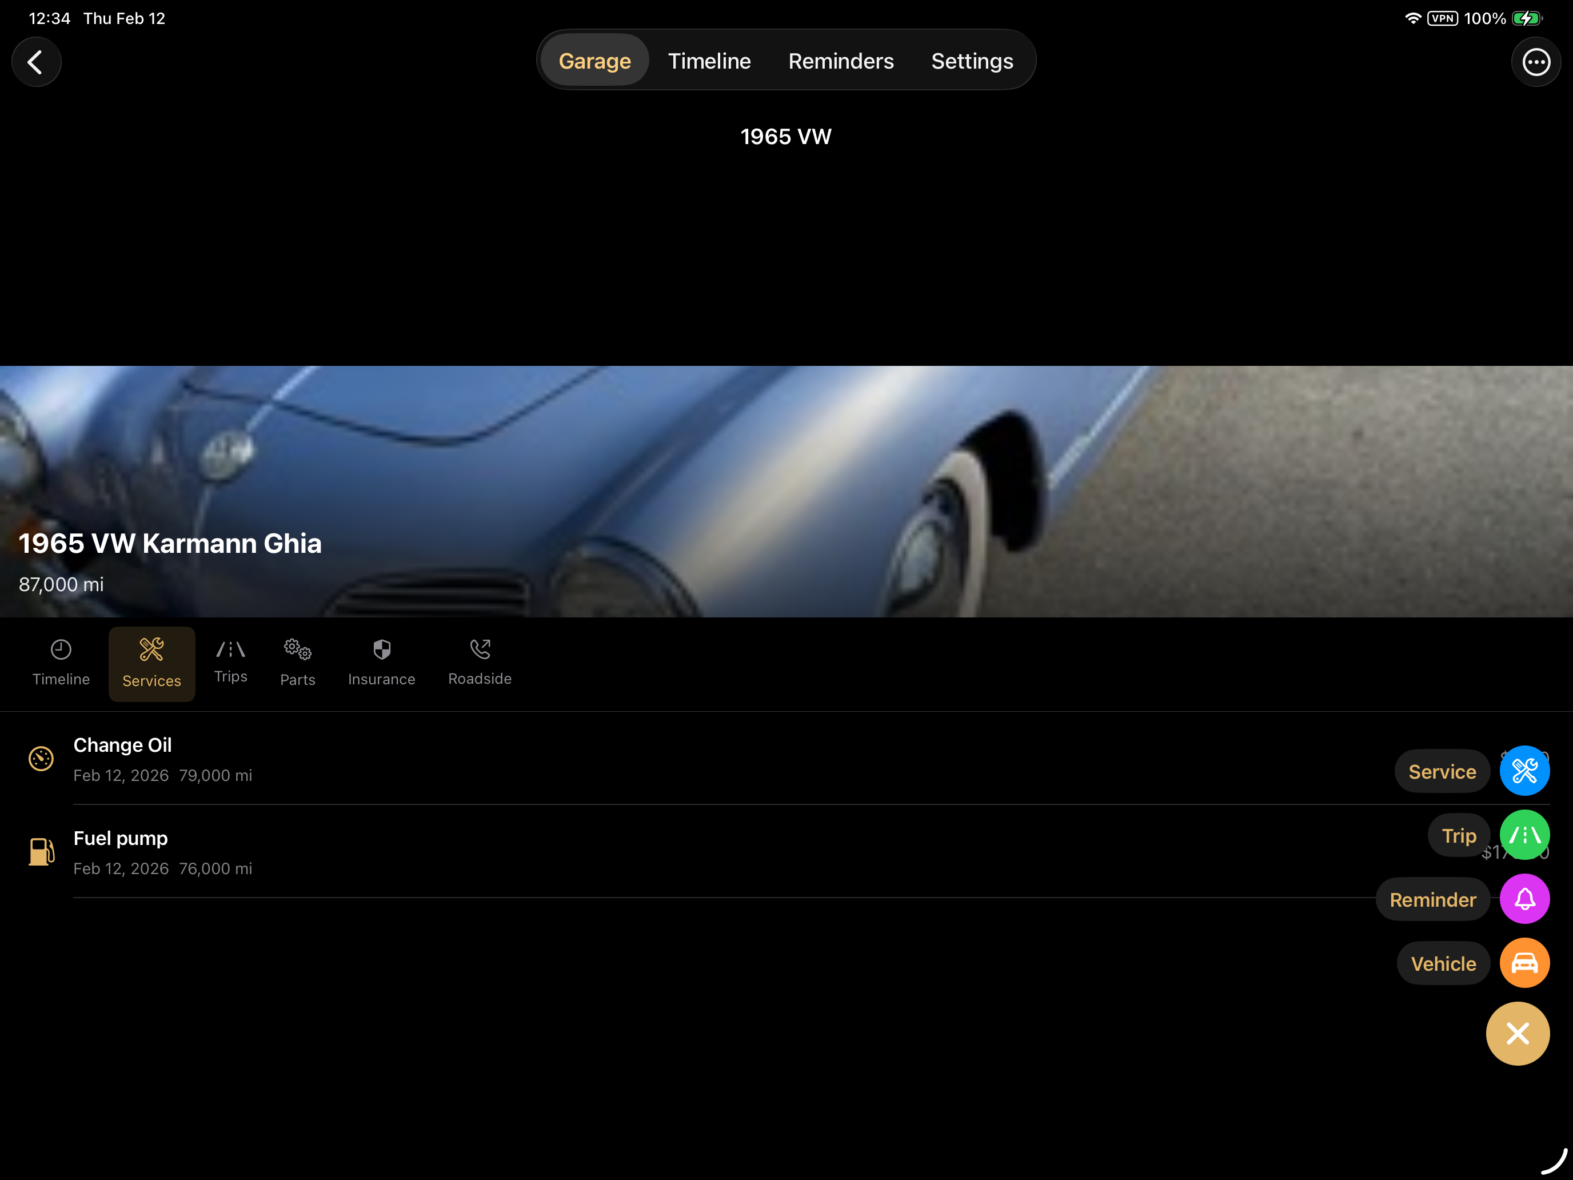Screen dimensions: 1573x1180
Task: Select the vehicle Timeline clock tab
Action: pos(61,663)
